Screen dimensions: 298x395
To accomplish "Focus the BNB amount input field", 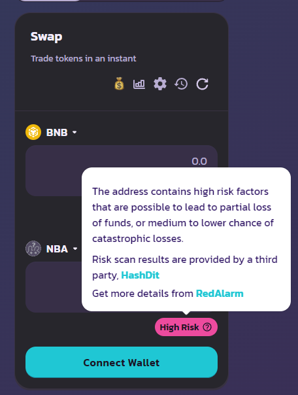I will (x=122, y=171).
